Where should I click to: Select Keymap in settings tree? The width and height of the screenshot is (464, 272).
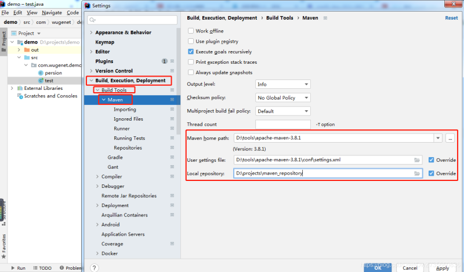(x=105, y=42)
